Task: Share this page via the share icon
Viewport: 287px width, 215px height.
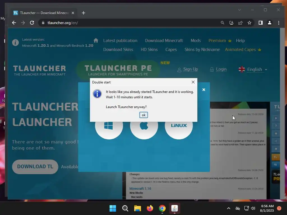Action: tap(240, 23)
